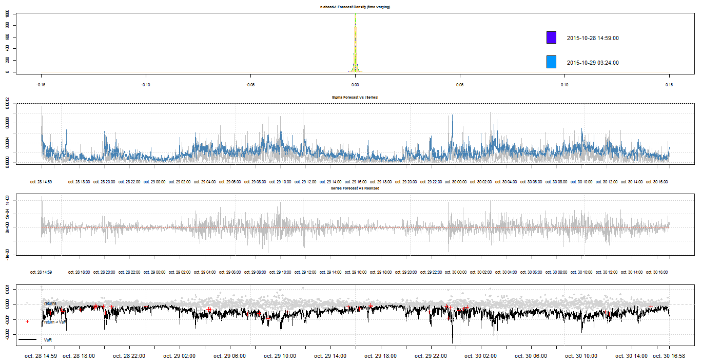701x362 pixels.
Task: Click the 'returns' legend label in VaR plot
Action: (50, 303)
